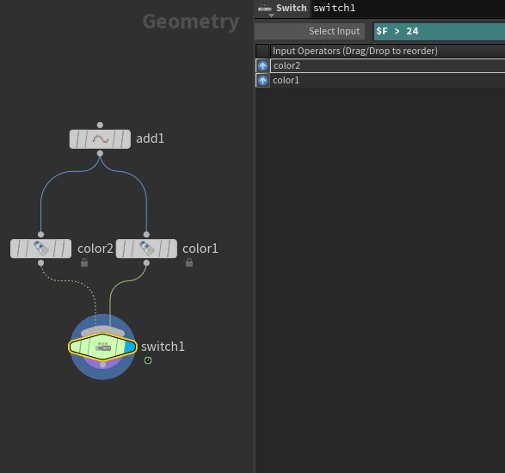Click the color1 node label
Image resolution: width=505 pixels, height=473 pixels.
(200, 249)
